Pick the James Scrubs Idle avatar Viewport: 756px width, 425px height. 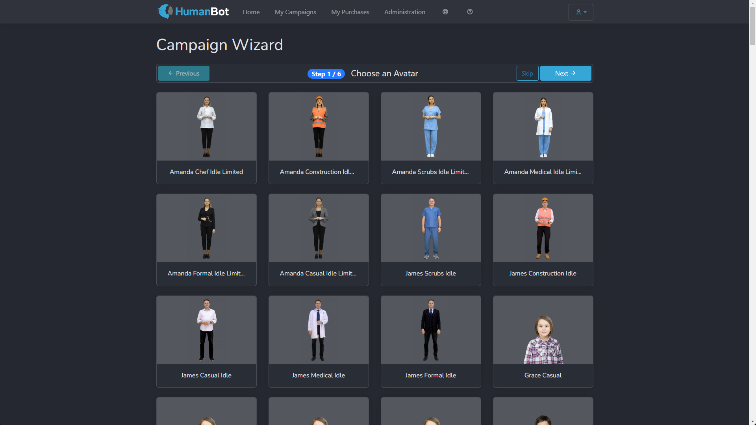click(x=430, y=240)
